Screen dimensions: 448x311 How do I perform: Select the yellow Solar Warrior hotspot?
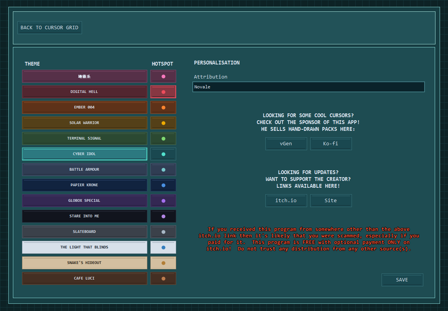(x=163, y=123)
